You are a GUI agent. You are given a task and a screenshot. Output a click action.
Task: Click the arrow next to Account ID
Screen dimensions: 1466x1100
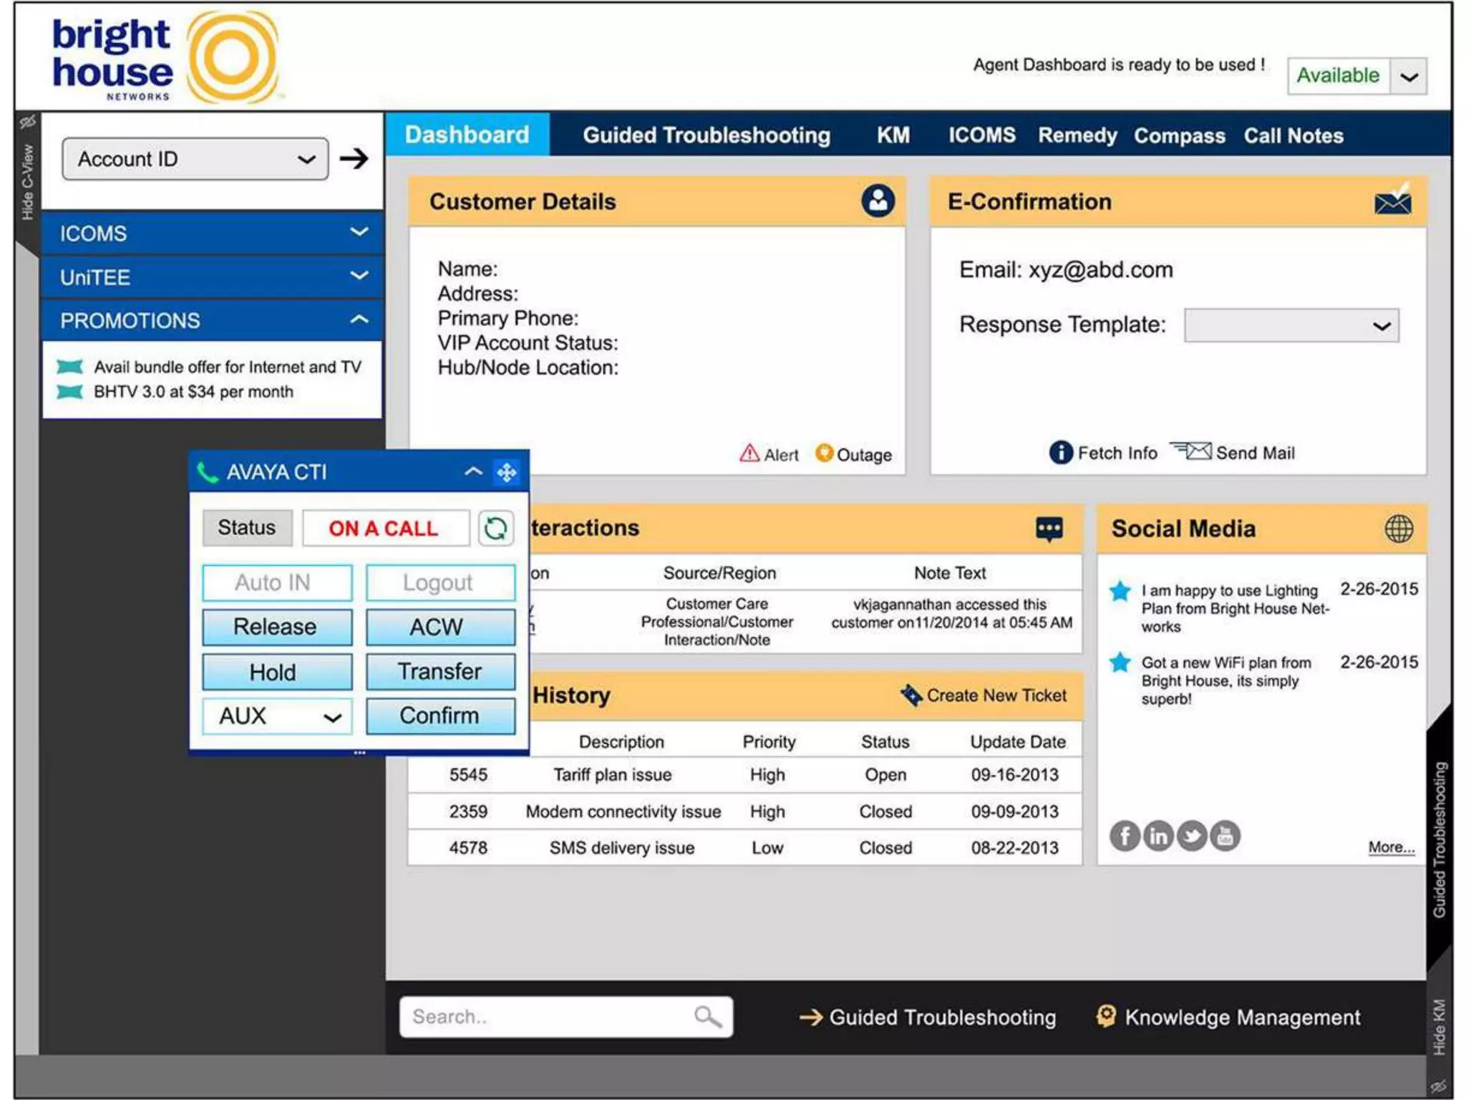[x=354, y=158]
